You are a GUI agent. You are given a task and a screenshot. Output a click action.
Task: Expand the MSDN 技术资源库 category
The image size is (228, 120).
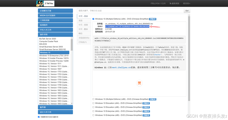55,15
